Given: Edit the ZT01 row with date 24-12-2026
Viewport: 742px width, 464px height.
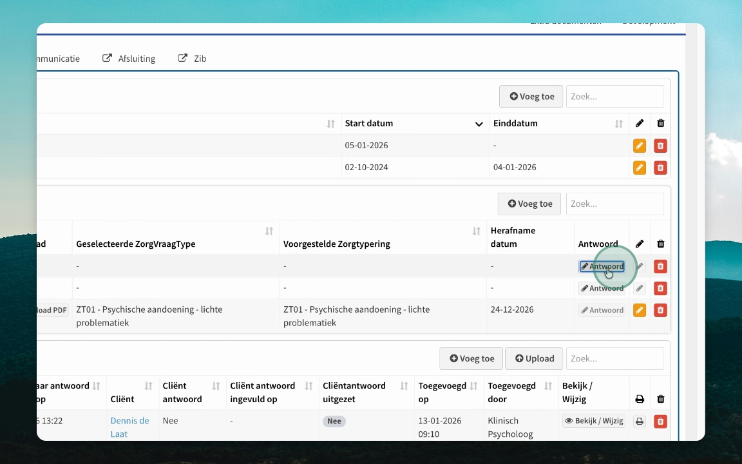Looking at the screenshot, I should click(x=640, y=310).
